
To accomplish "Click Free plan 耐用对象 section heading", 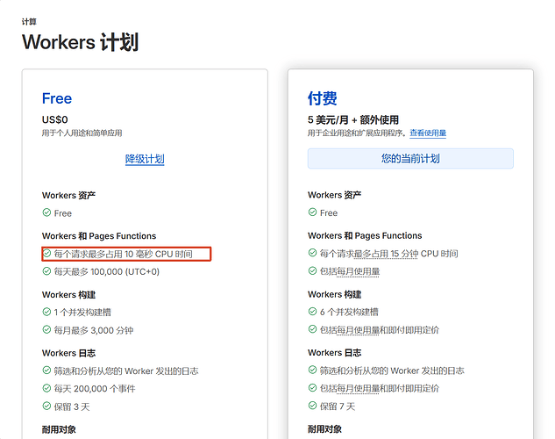I will 59,429.
